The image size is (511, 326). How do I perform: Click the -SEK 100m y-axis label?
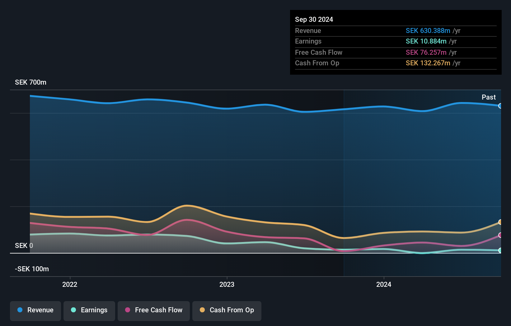(32, 269)
